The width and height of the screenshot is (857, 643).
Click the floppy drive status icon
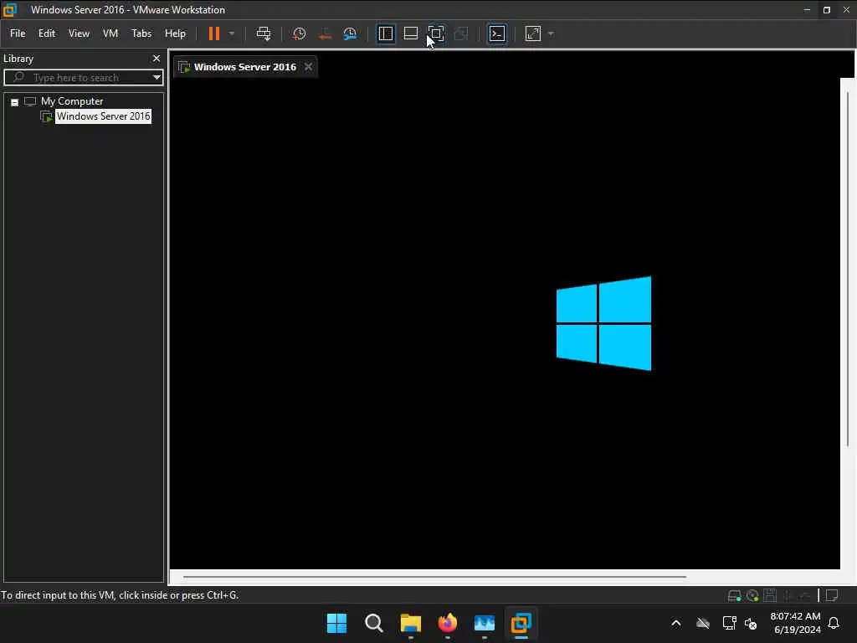770,595
